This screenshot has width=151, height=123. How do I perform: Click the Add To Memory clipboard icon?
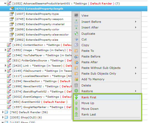point(76,79)
